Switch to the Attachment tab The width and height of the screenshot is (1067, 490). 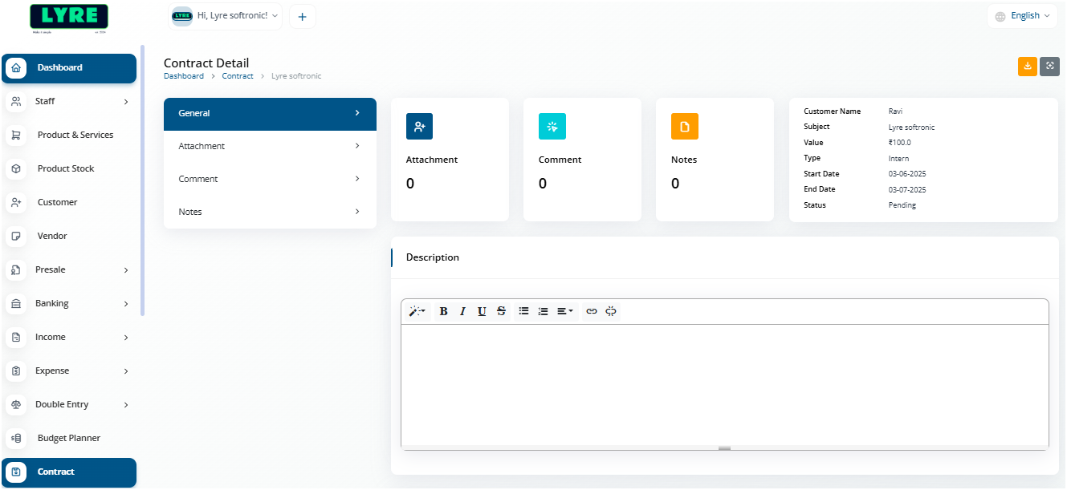[270, 146]
